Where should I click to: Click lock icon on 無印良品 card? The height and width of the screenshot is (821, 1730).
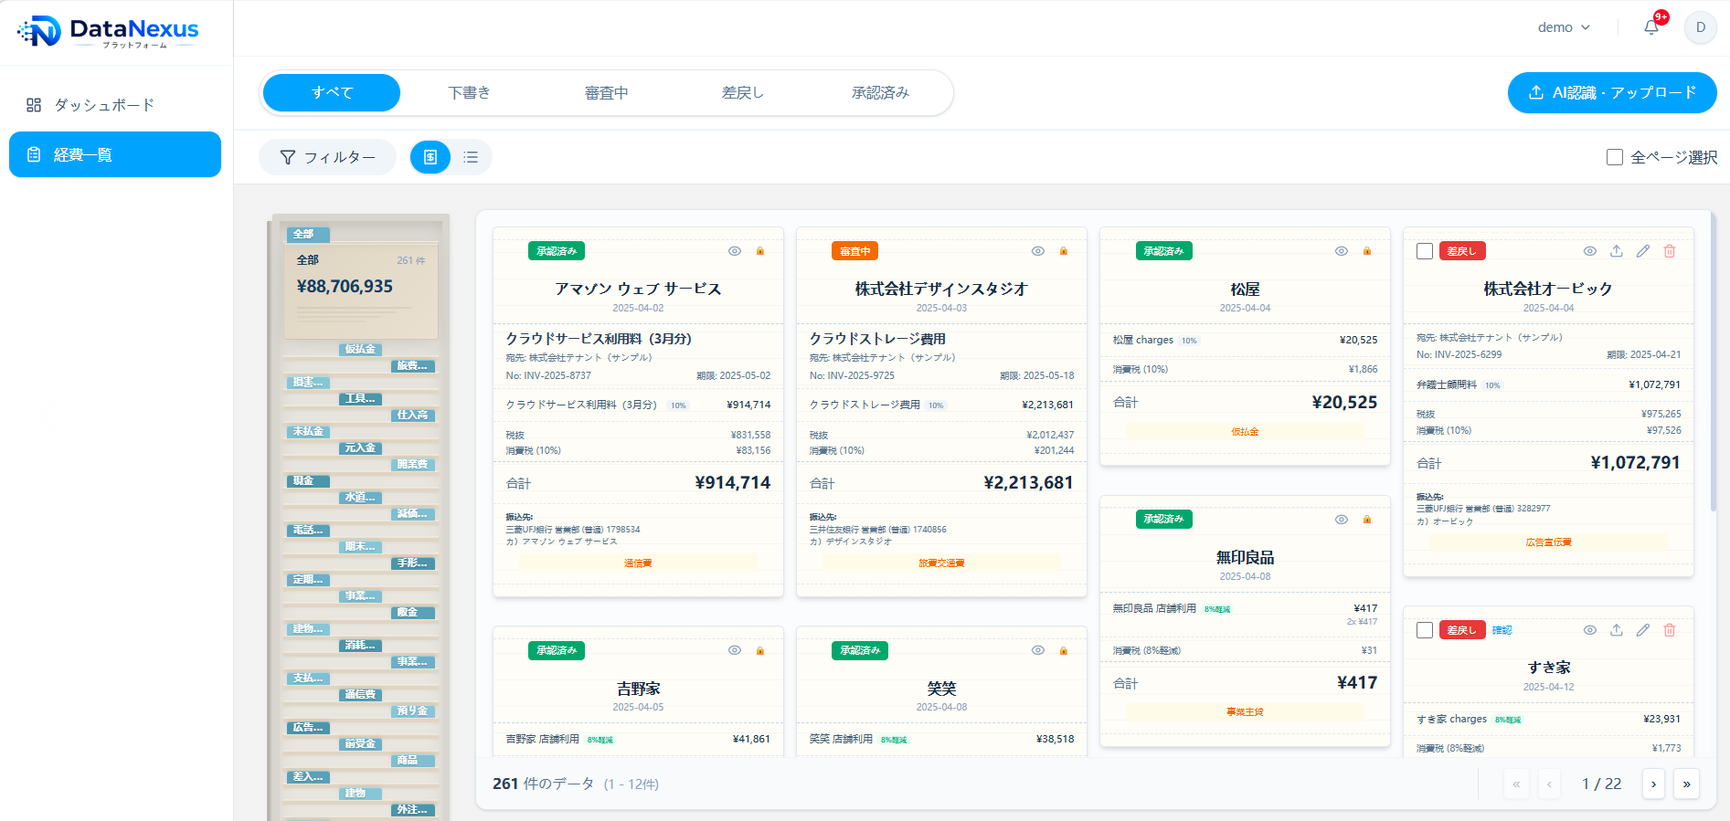[1367, 520]
